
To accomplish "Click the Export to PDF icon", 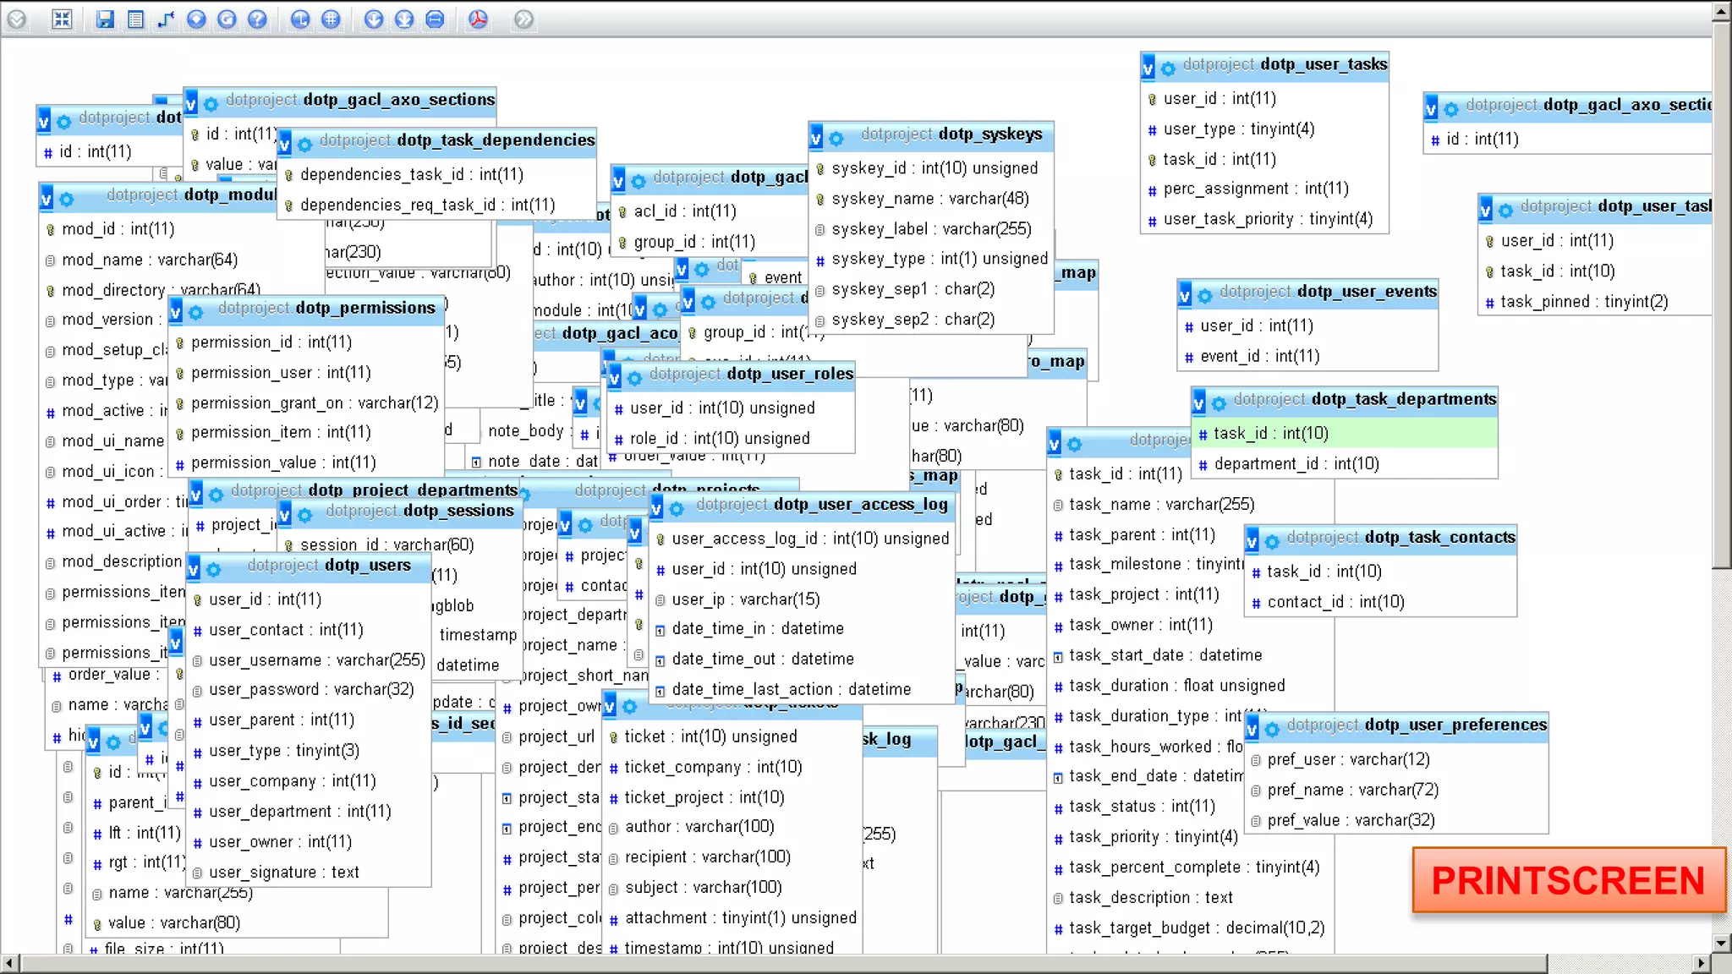I will click(478, 19).
